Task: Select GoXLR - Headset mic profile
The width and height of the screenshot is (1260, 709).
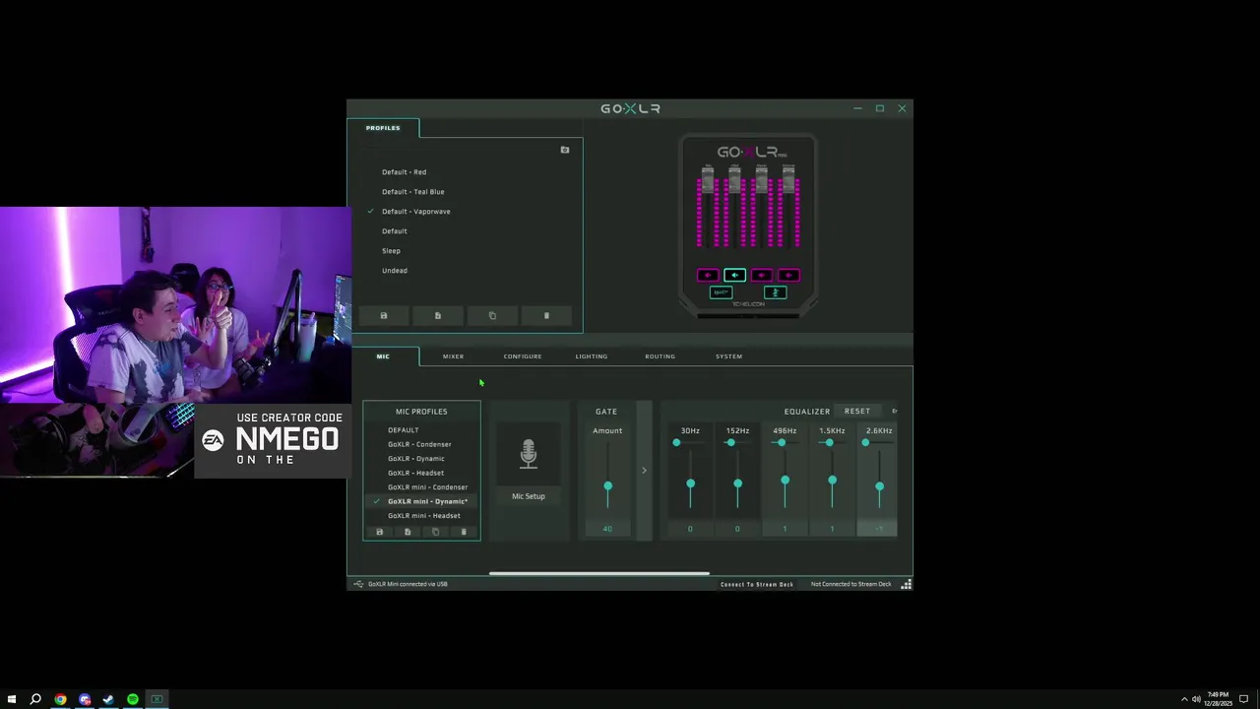Action: (x=415, y=473)
